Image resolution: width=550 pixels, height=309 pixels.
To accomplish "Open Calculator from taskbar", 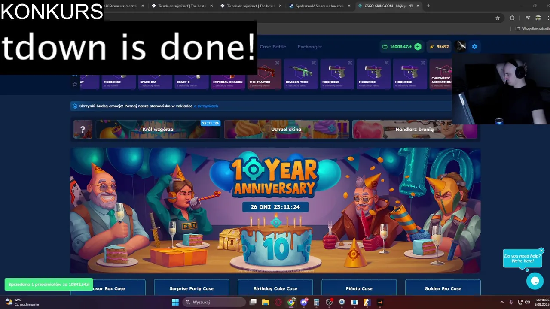I will [x=317, y=302].
